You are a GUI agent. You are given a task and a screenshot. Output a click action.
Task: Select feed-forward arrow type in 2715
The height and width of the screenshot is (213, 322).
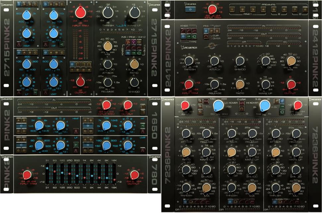(134, 53)
